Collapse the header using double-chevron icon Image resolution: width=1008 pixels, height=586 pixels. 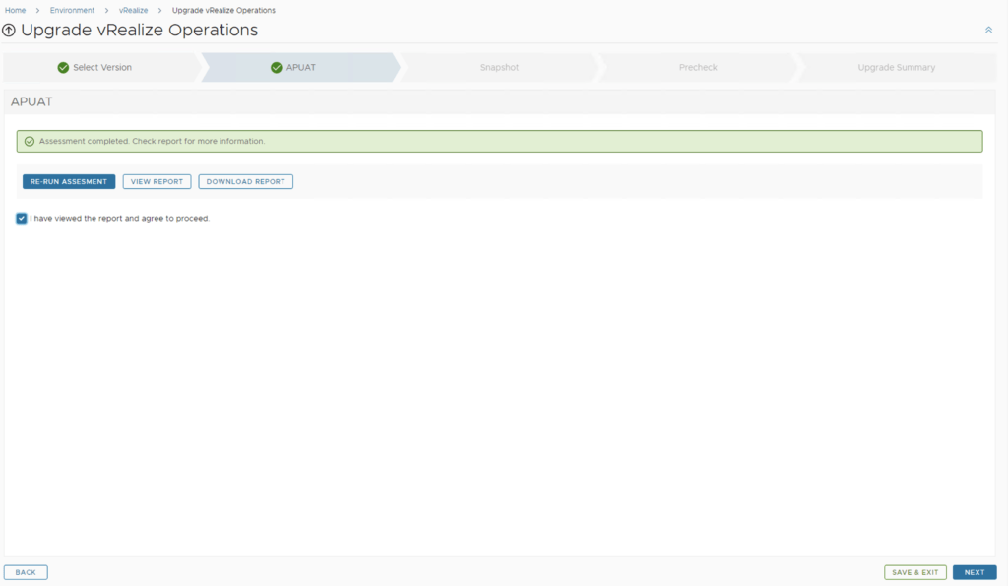(x=988, y=31)
